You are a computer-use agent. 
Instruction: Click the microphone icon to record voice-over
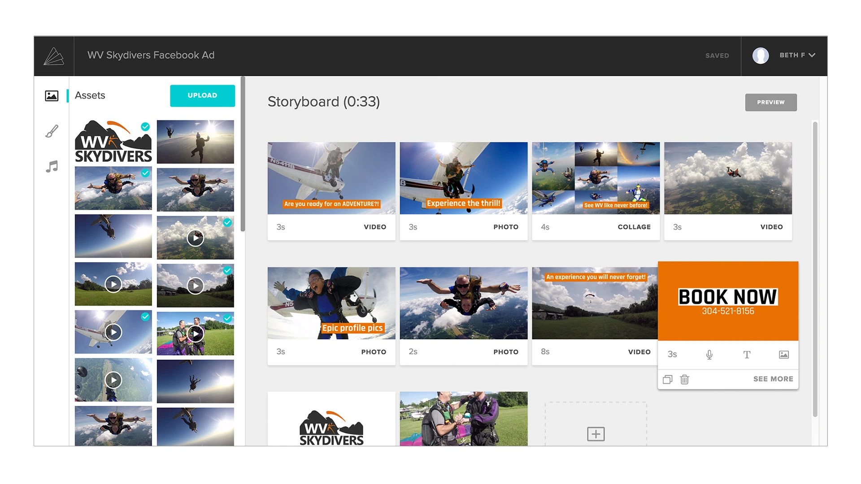point(709,354)
